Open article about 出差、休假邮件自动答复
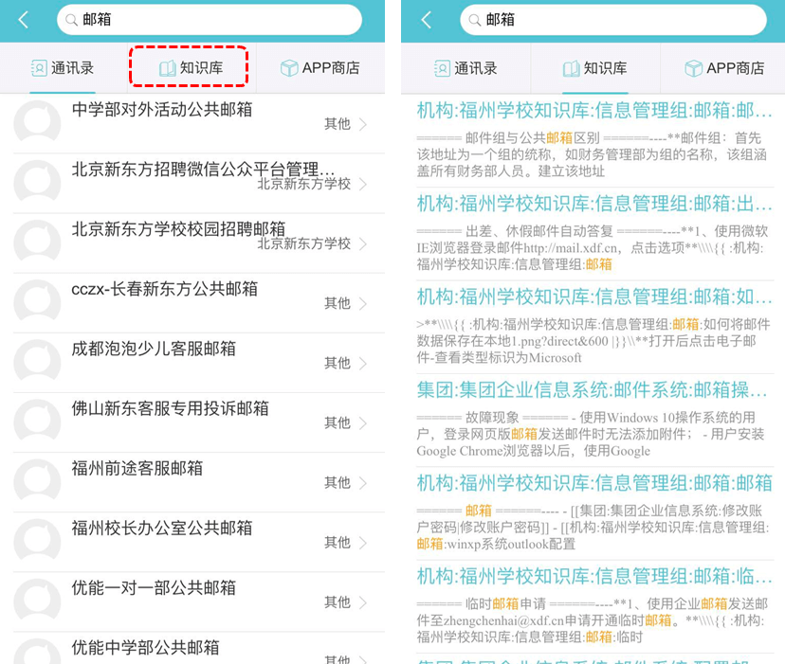 (x=593, y=203)
